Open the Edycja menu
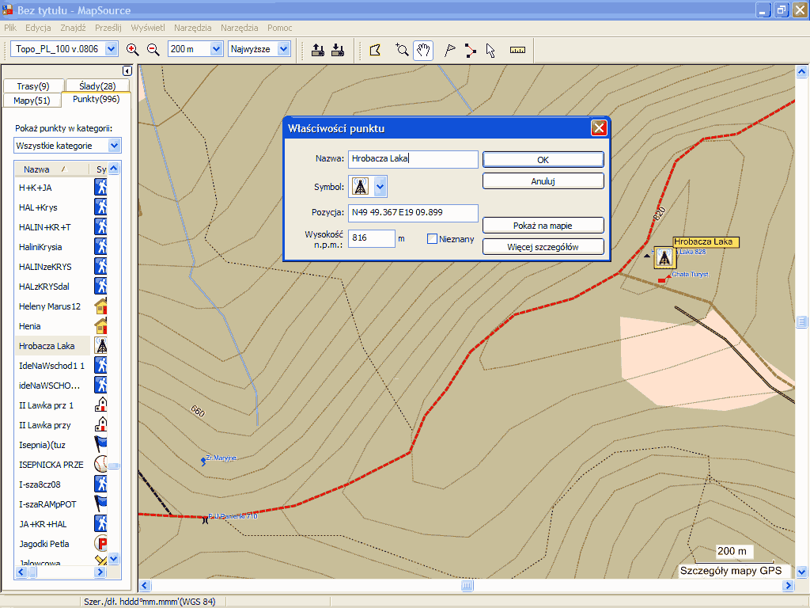The width and height of the screenshot is (810, 608). click(x=38, y=28)
